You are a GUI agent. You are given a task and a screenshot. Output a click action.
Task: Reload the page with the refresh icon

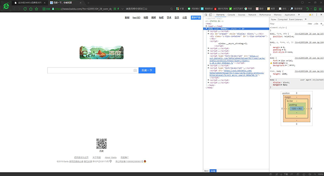click(25, 9)
